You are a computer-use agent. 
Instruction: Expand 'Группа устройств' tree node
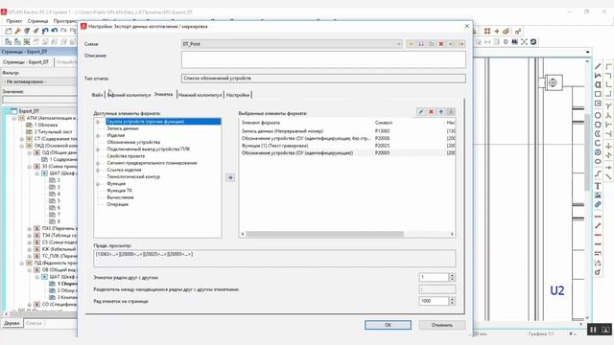[98, 122]
